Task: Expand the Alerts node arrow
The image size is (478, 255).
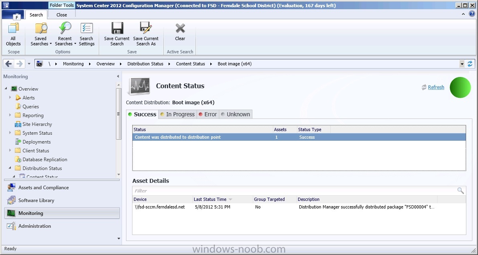Action: (10, 97)
